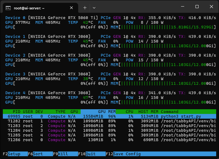Close the terminal window

tap(211, 7)
